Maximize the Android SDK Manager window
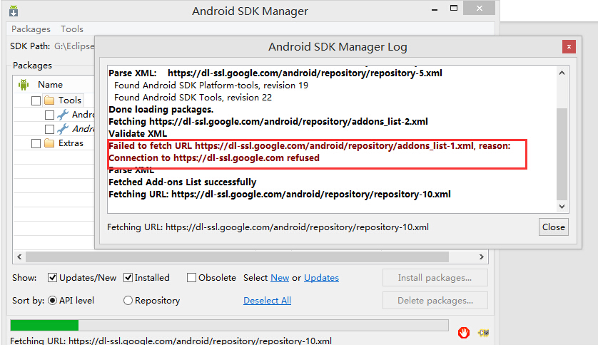 click(x=453, y=9)
